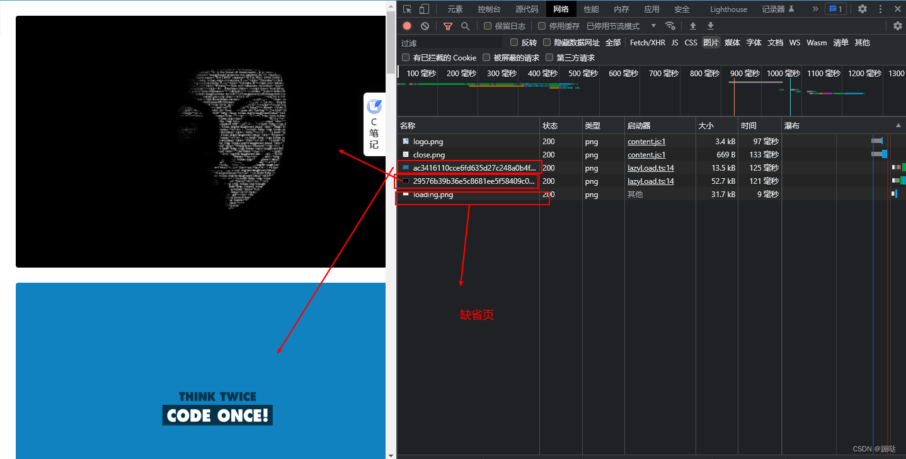Switch to the 性能 tab

click(x=591, y=9)
